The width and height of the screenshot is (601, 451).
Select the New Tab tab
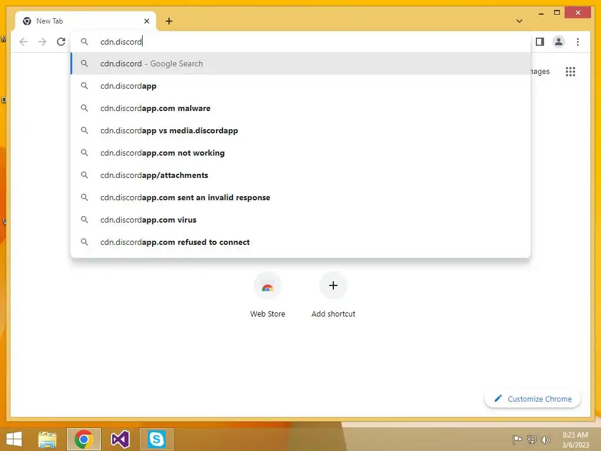click(x=85, y=21)
